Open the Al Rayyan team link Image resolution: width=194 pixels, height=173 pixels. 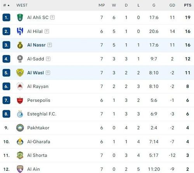tap(38, 86)
